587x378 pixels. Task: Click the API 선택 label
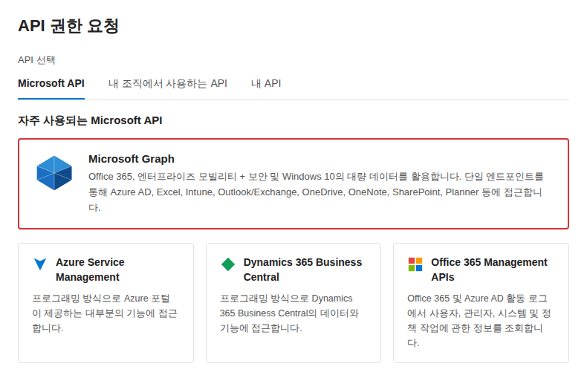pyautogui.click(x=36, y=60)
